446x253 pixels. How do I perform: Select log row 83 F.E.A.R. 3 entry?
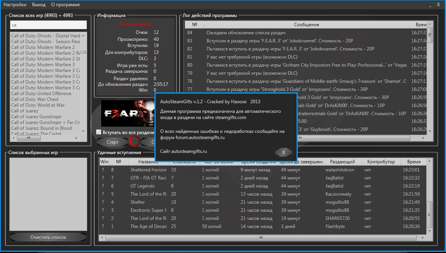coord(307,41)
